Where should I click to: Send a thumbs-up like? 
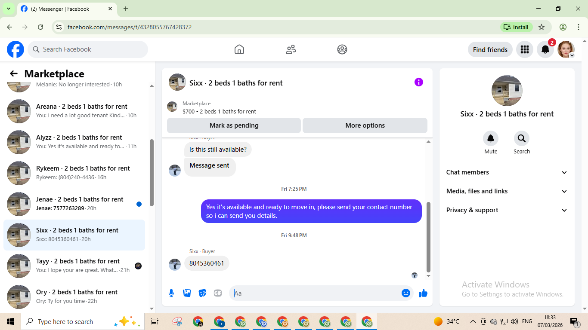click(x=423, y=293)
